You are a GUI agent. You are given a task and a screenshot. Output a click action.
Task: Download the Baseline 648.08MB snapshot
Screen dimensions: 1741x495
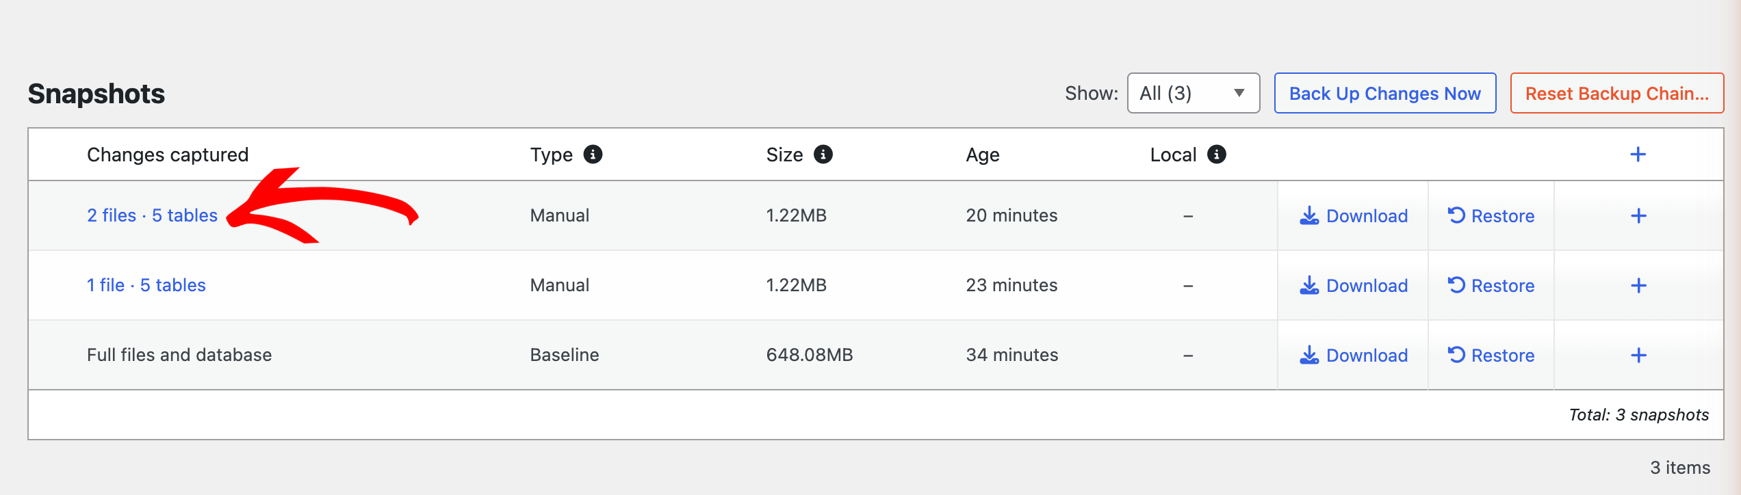(x=1353, y=356)
